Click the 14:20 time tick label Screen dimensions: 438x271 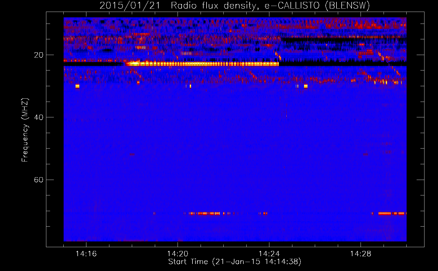coord(178,254)
